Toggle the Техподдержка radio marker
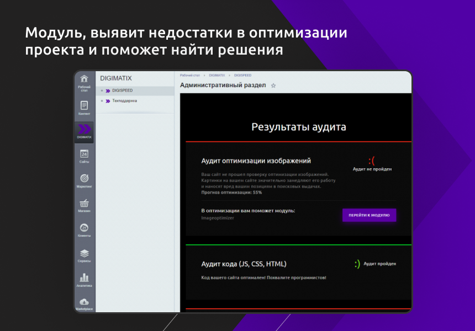Viewport: 475px width, 331px height. click(101, 101)
